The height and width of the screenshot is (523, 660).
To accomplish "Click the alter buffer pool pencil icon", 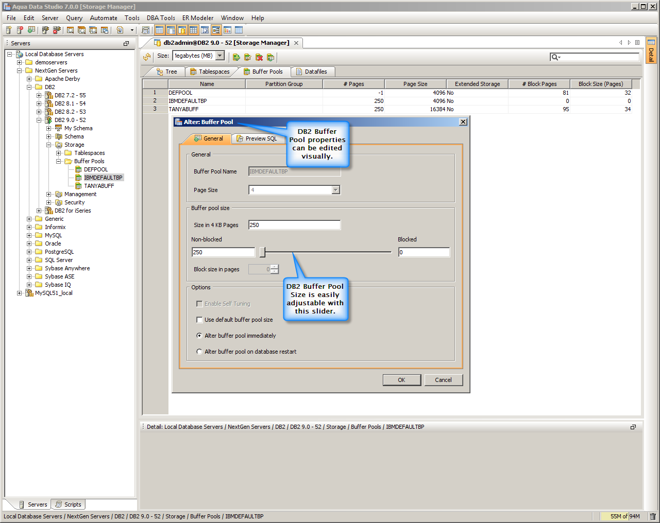I will click(248, 57).
